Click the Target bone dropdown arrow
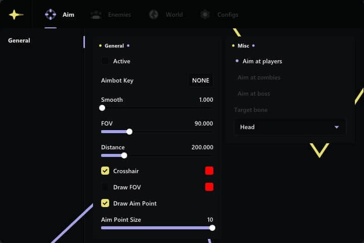This screenshot has height=243, width=364. 337,127
